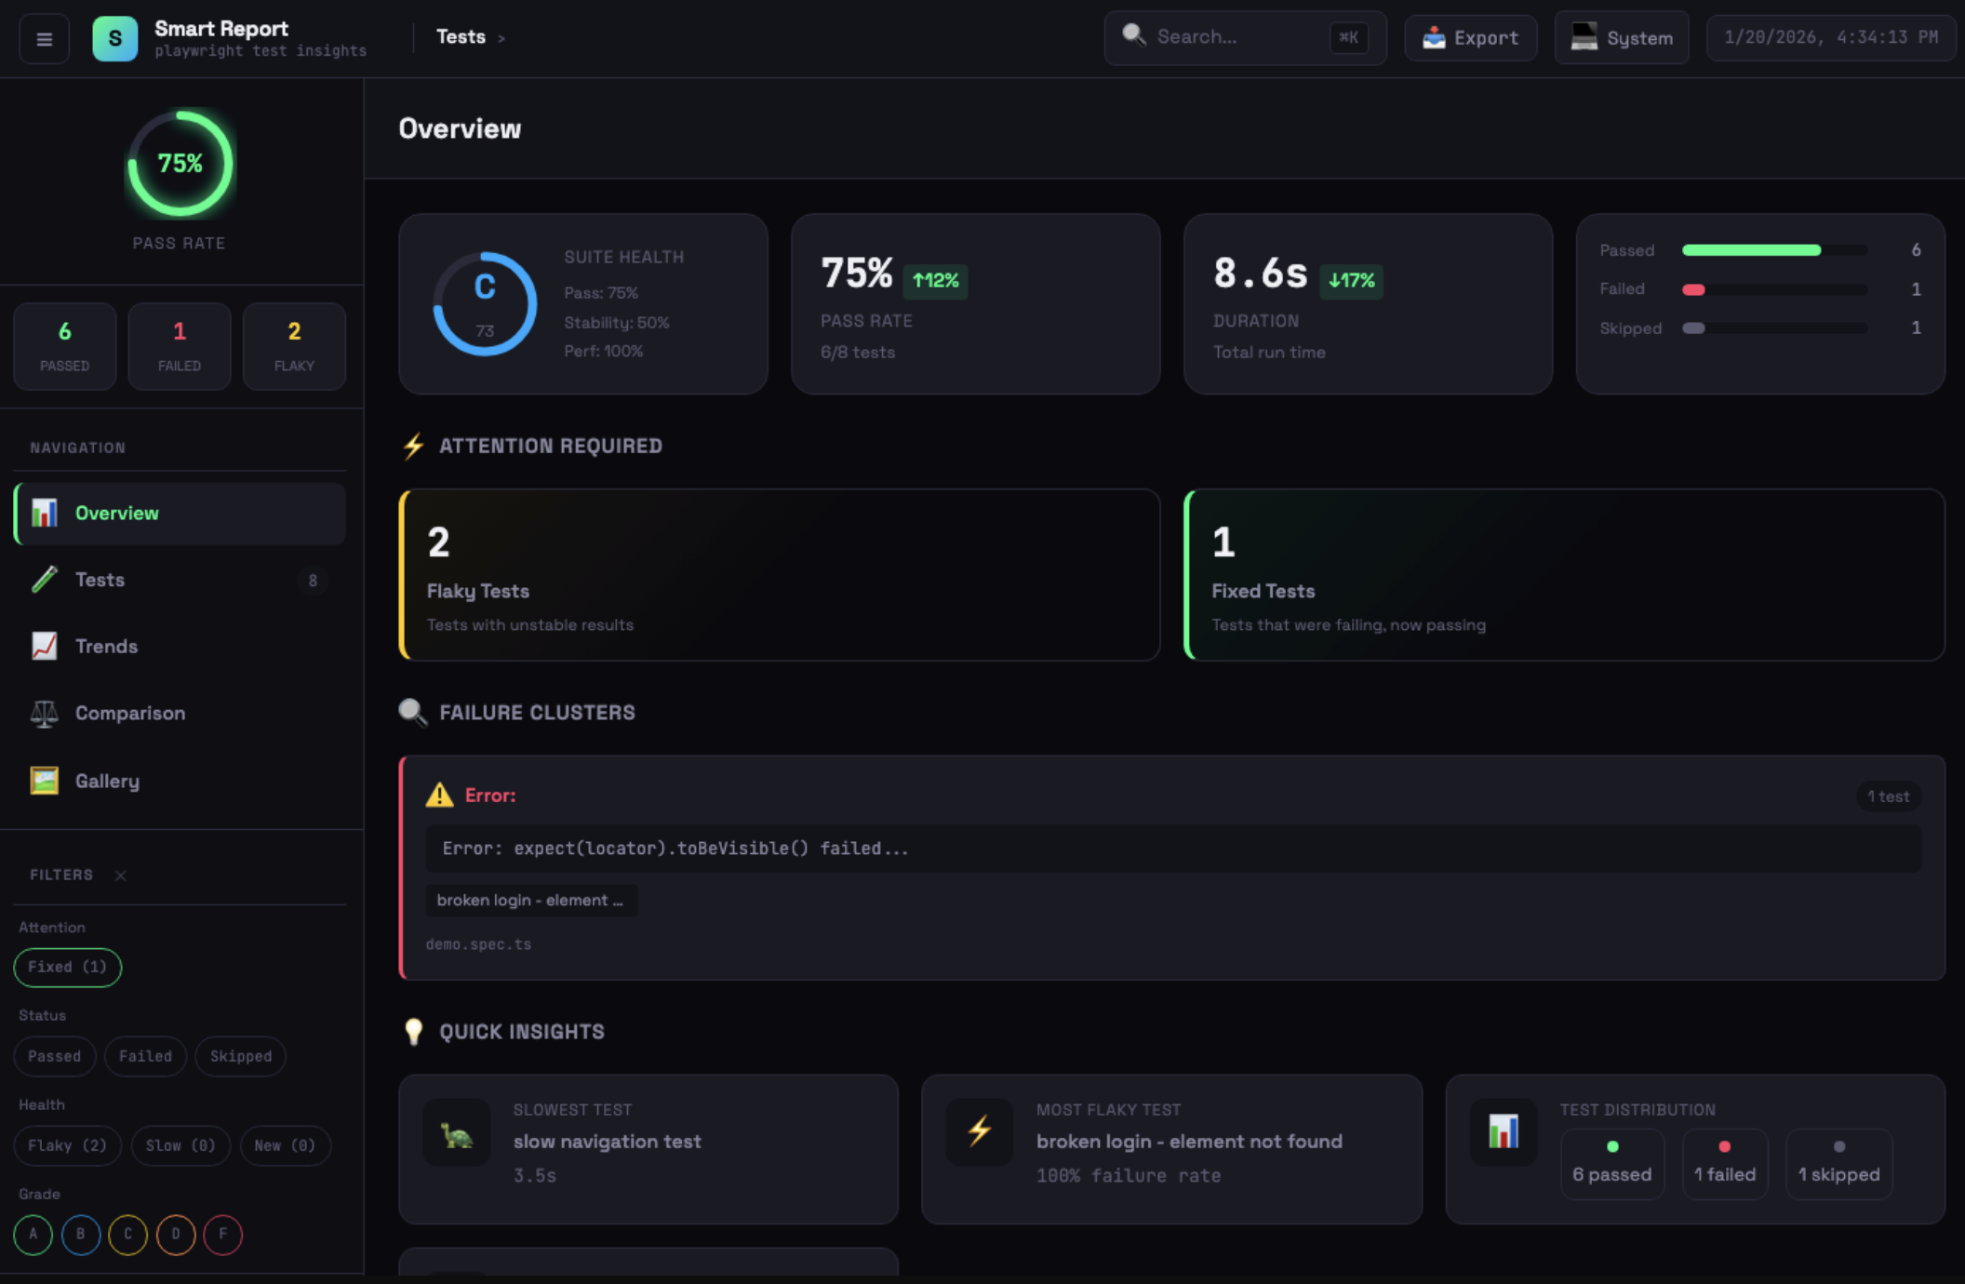
Task: Click the Search input field
Action: 1237,37
